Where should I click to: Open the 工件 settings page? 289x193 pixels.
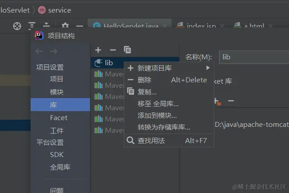click(60, 130)
